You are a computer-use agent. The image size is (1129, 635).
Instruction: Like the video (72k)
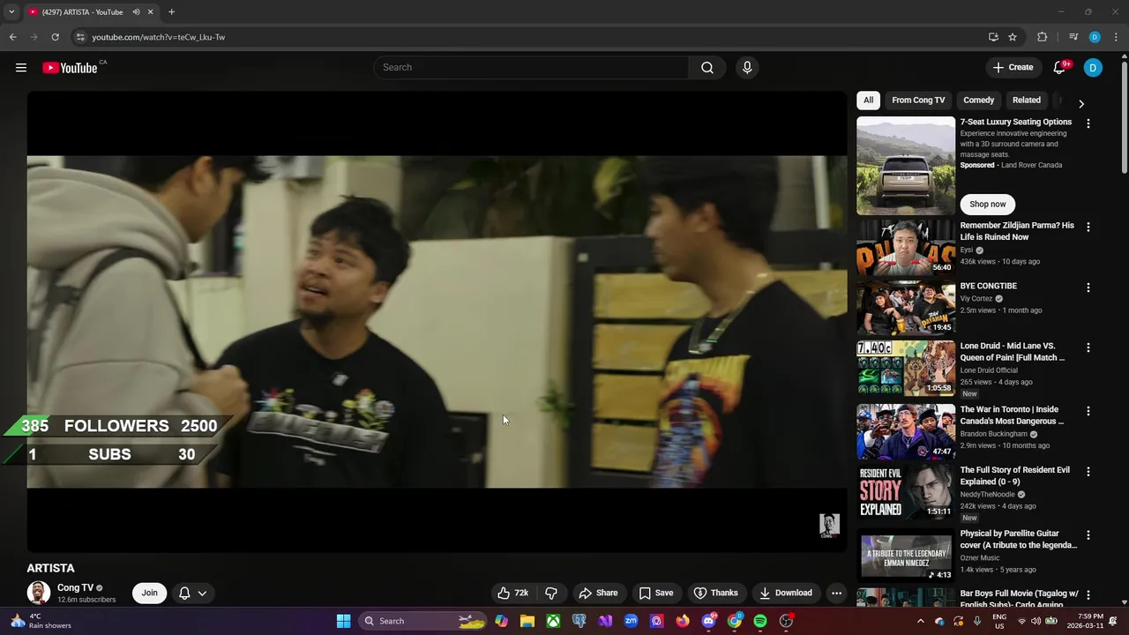[x=513, y=593]
